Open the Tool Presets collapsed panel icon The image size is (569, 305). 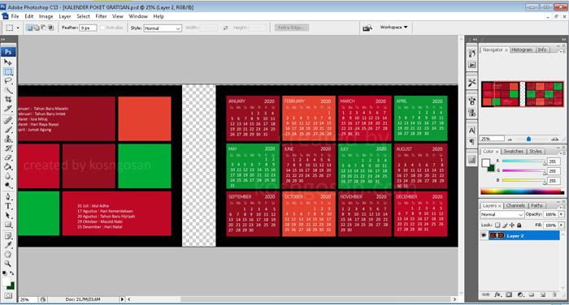471,83
